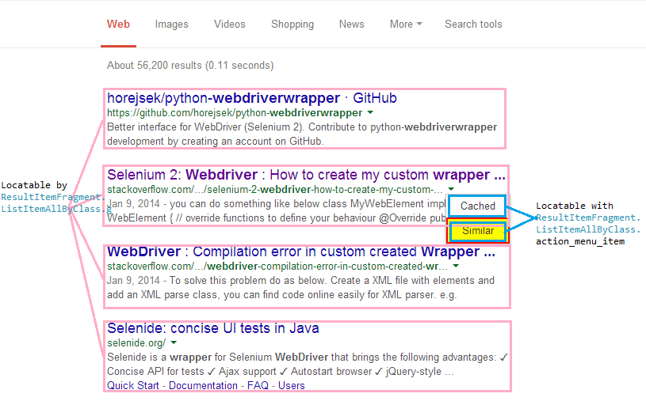Open the Images search tab
The image size is (646, 401).
(171, 25)
